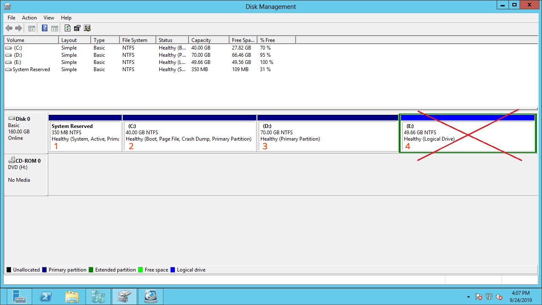
Task: Launch PowerShell from the taskbar
Action: tap(46, 297)
